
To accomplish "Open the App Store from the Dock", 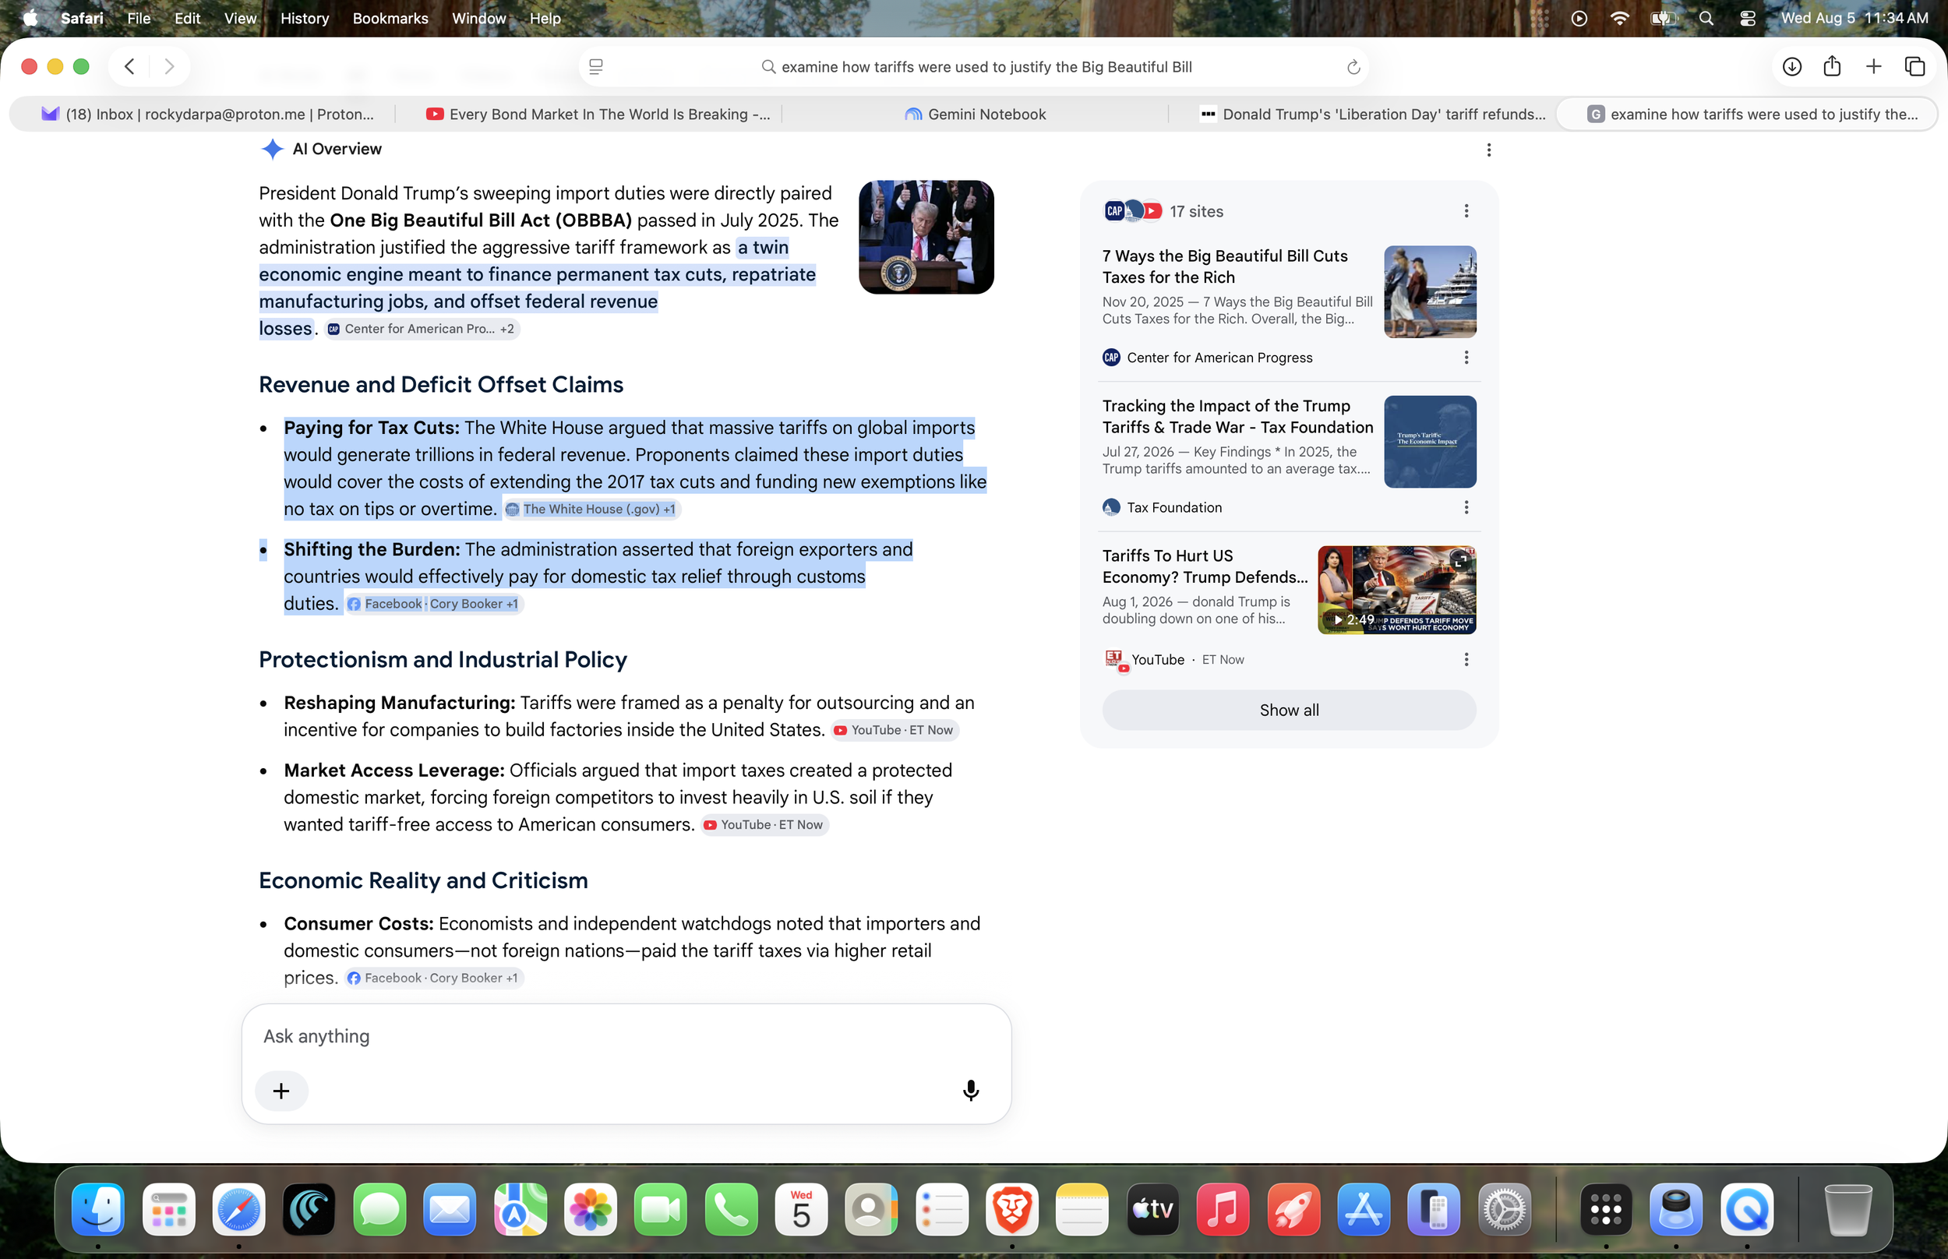I will coord(1364,1208).
